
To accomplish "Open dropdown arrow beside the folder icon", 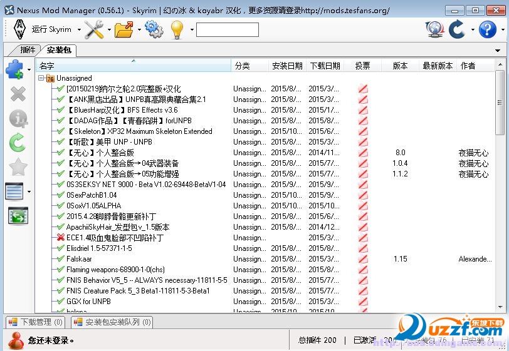I will point(139,30).
